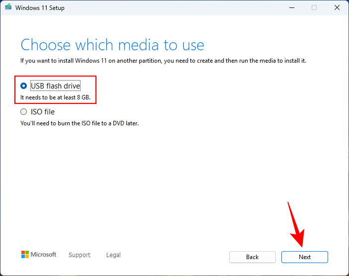Click the Microsoft four-color logo
Viewport: 349px width, 276px height.
[25, 255]
